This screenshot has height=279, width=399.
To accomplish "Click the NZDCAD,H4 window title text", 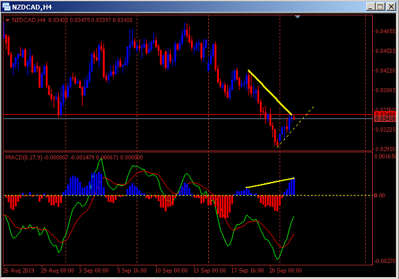I will (32, 7).
